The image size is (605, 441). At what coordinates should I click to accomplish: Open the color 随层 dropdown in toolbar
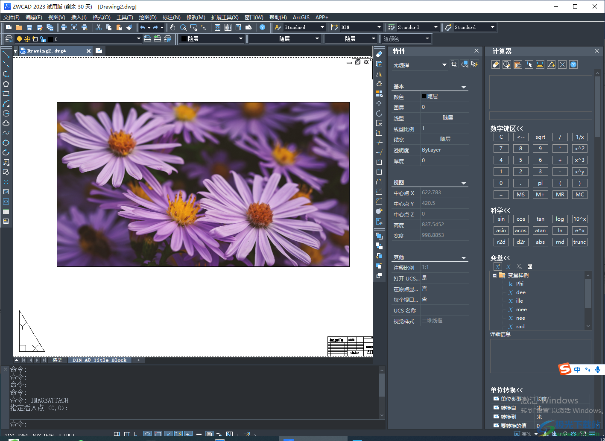pos(240,39)
